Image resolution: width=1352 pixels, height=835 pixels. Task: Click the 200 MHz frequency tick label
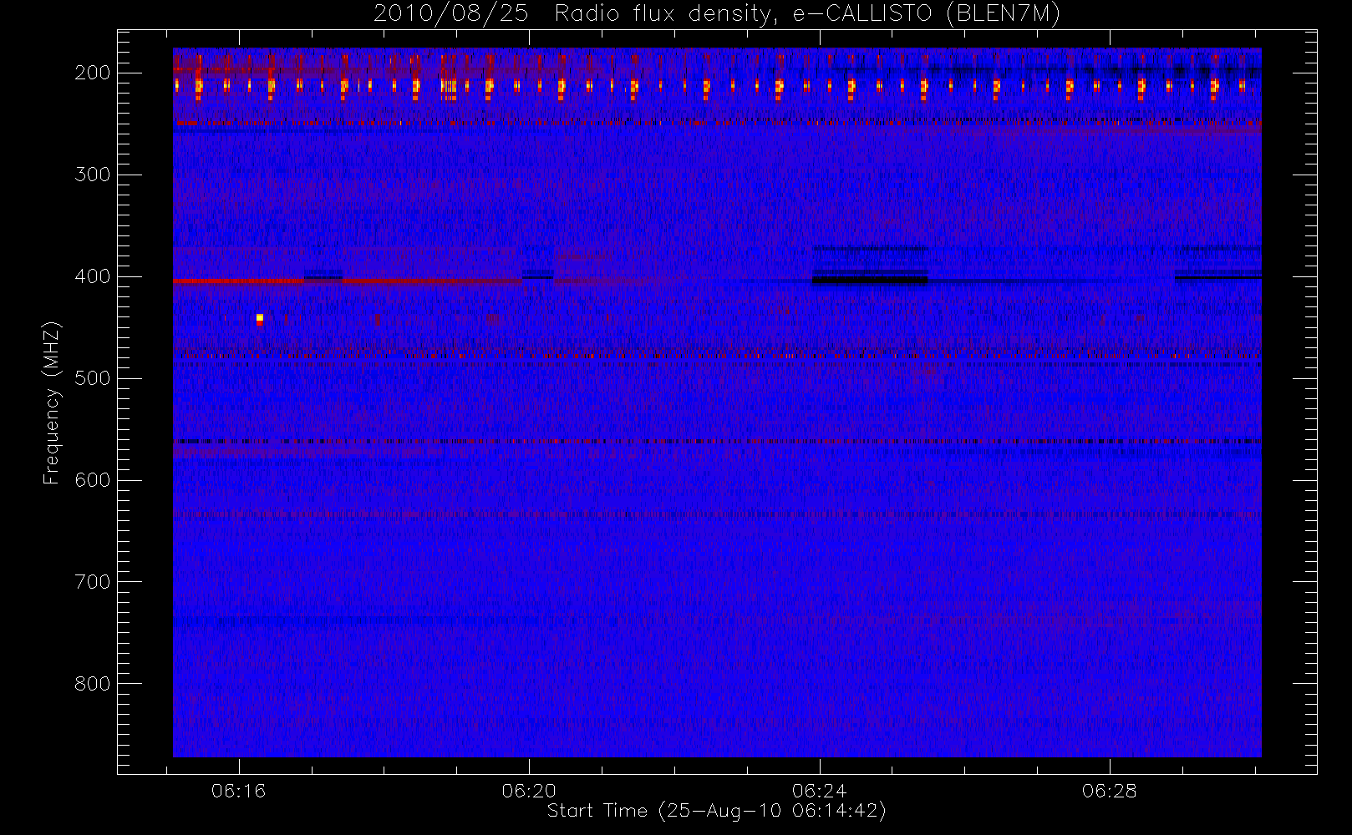click(93, 73)
